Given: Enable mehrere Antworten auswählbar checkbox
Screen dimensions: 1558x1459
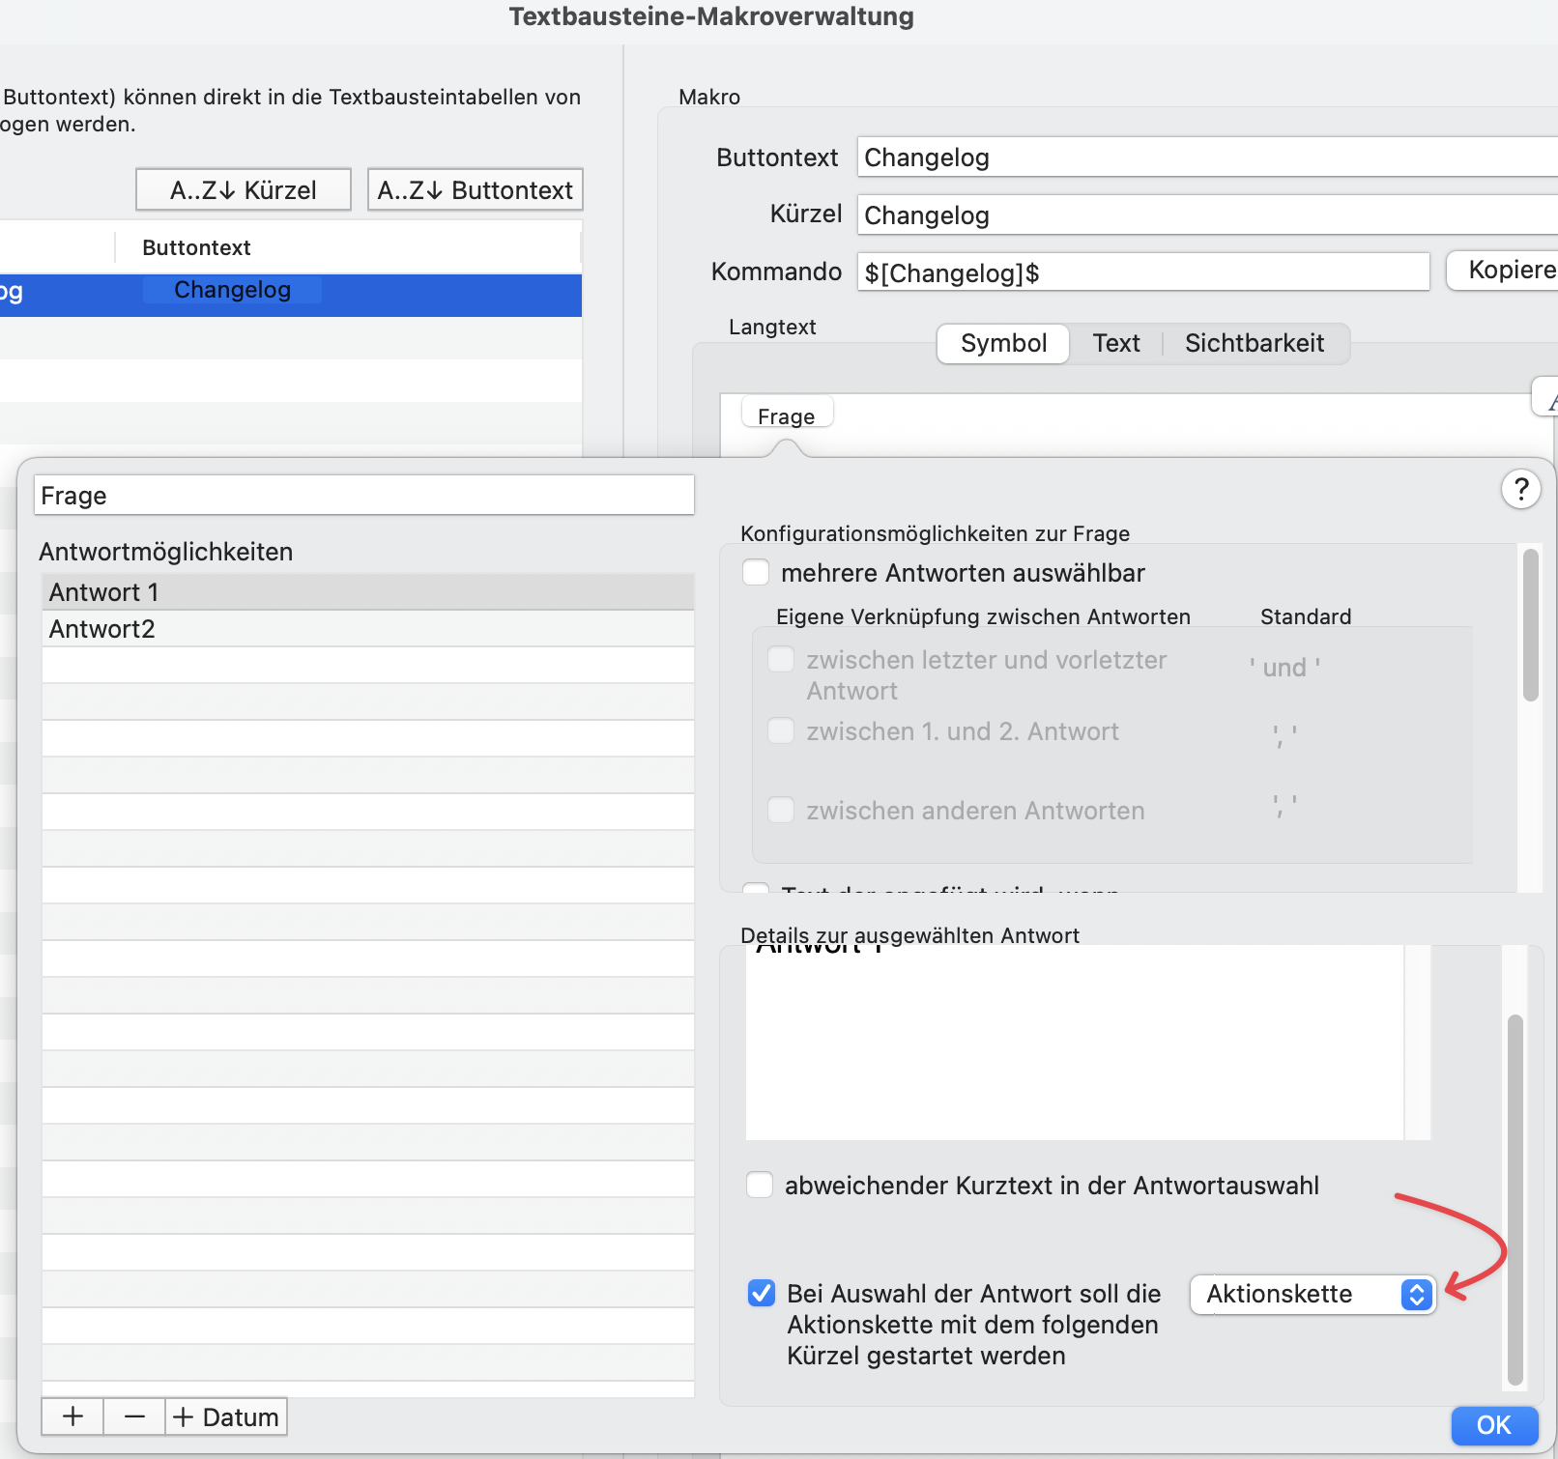Looking at the screenshot, I should [x=756, y=573].
